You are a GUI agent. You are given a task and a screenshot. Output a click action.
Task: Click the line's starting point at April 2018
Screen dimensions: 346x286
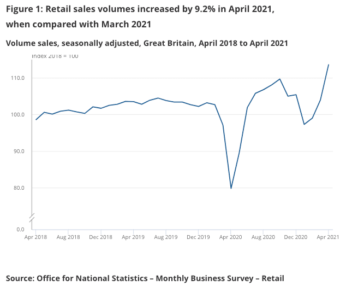coord(36,120)
